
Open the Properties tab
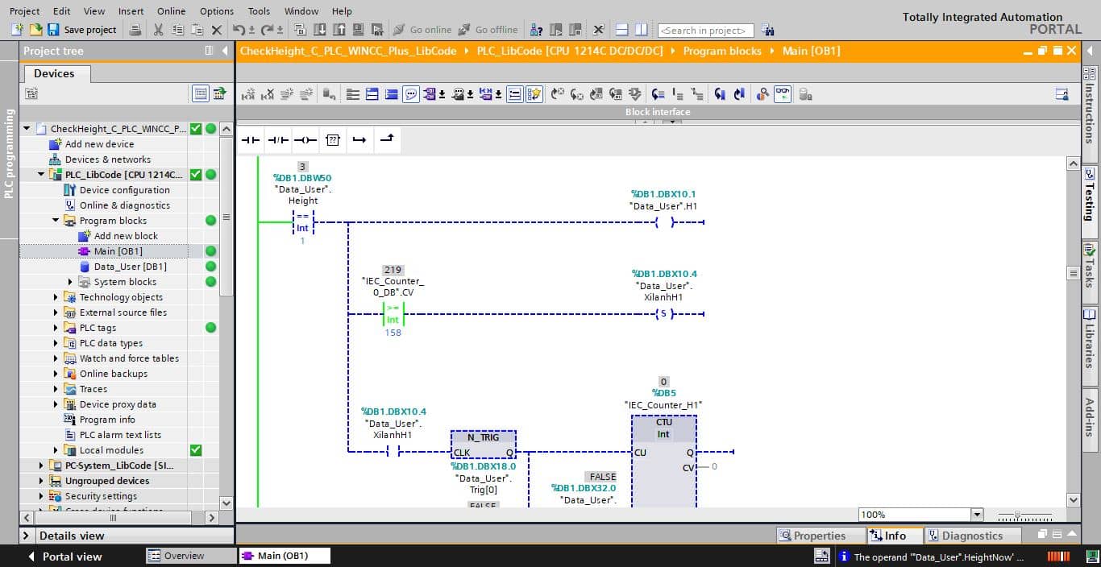821,536
